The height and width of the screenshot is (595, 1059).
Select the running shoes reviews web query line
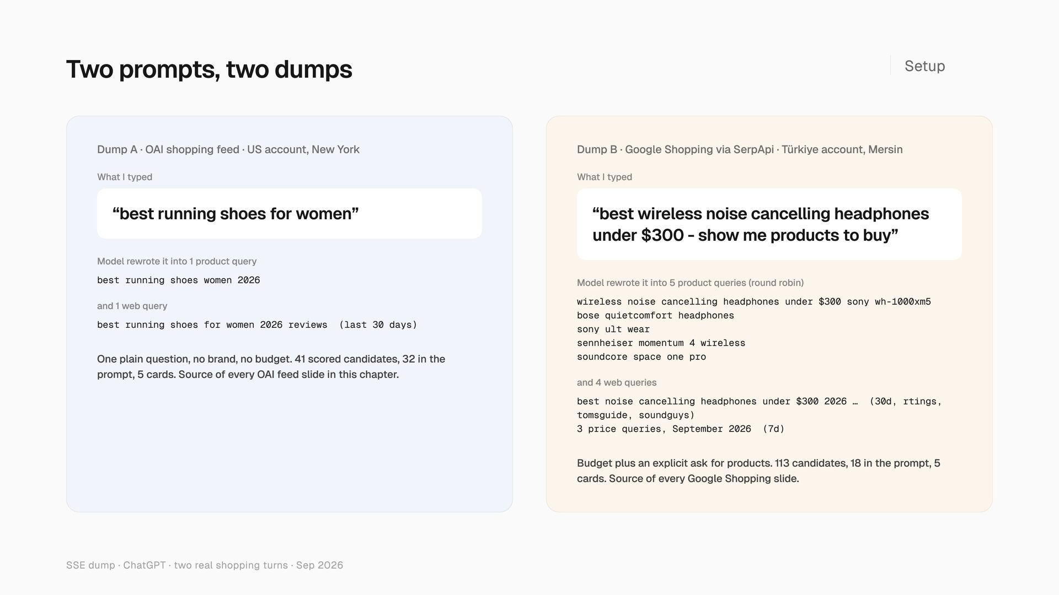[257, 325]
